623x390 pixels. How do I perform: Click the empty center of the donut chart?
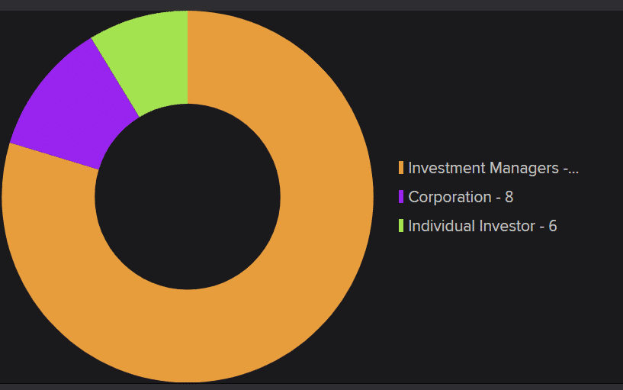(x=188, y=197)
